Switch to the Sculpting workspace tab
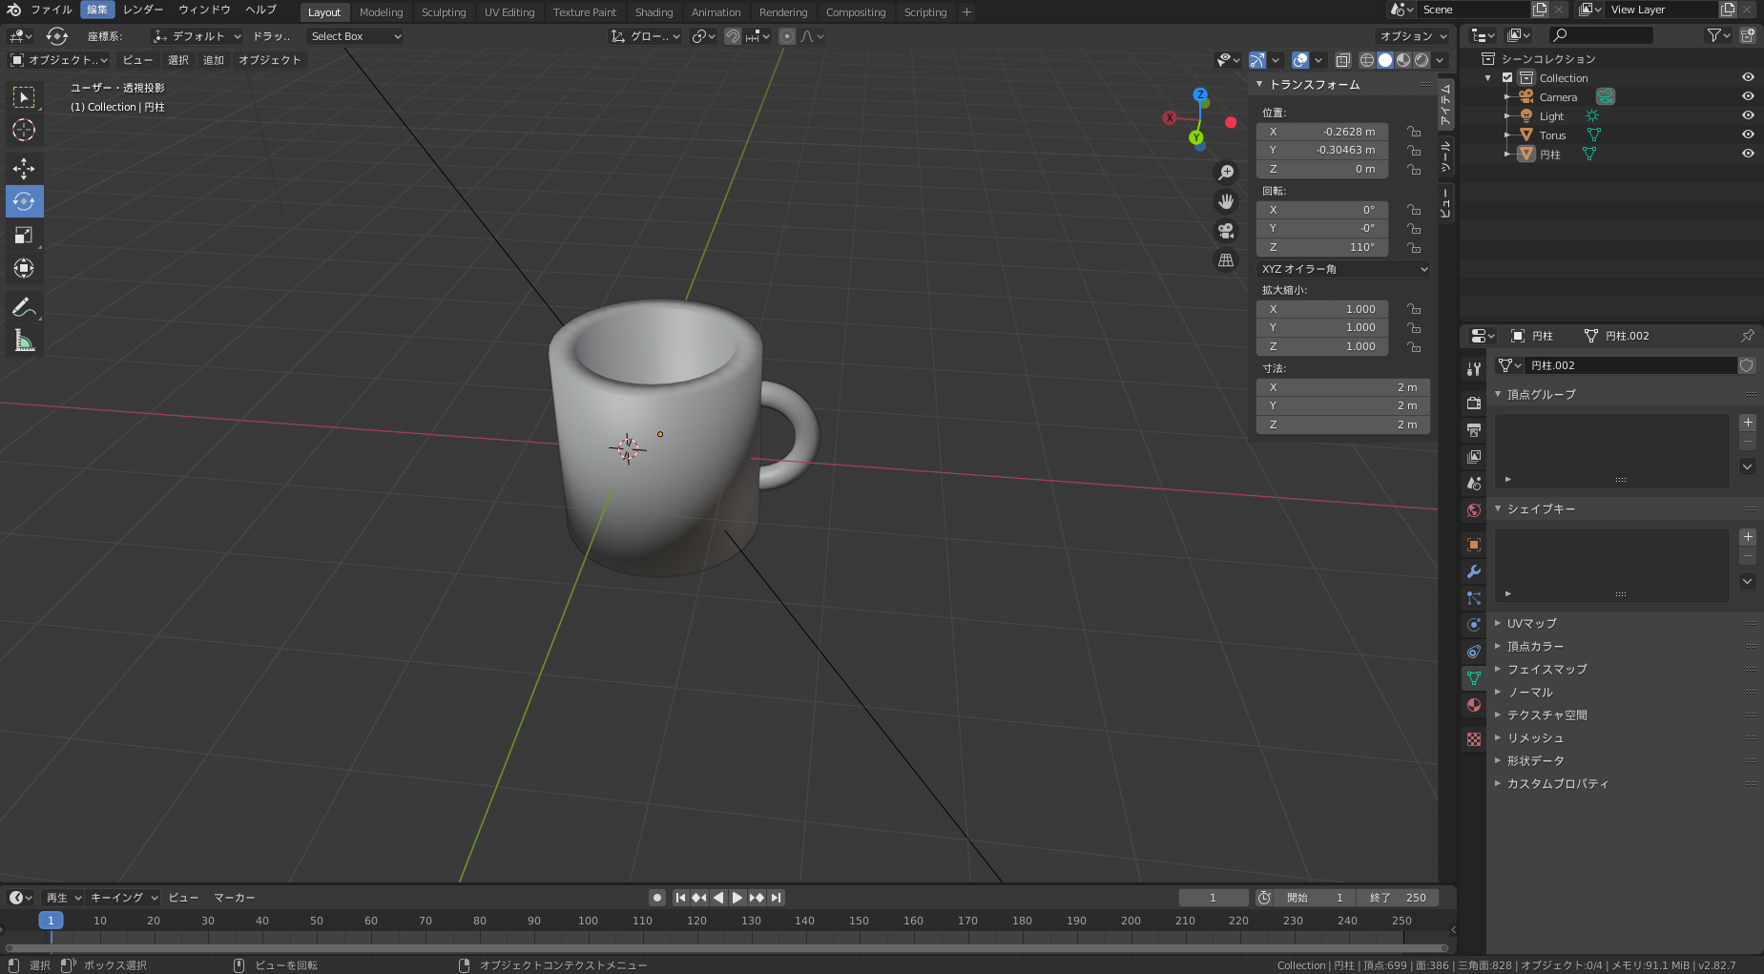The height and width of the screenshot is (974, 1764). pyautogui.click(x=444, y=12)
